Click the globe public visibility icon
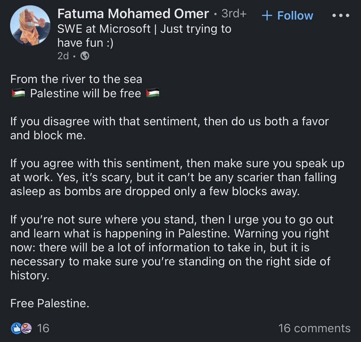The height and width of the screenshot is (342, 361). [x=85, y=56]
